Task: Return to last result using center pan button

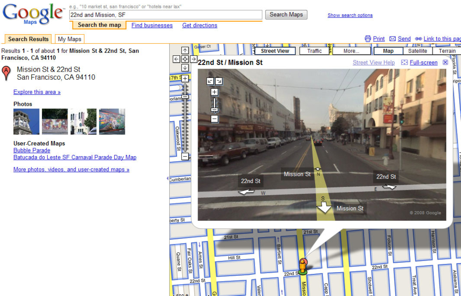Action: coord(185,59)
